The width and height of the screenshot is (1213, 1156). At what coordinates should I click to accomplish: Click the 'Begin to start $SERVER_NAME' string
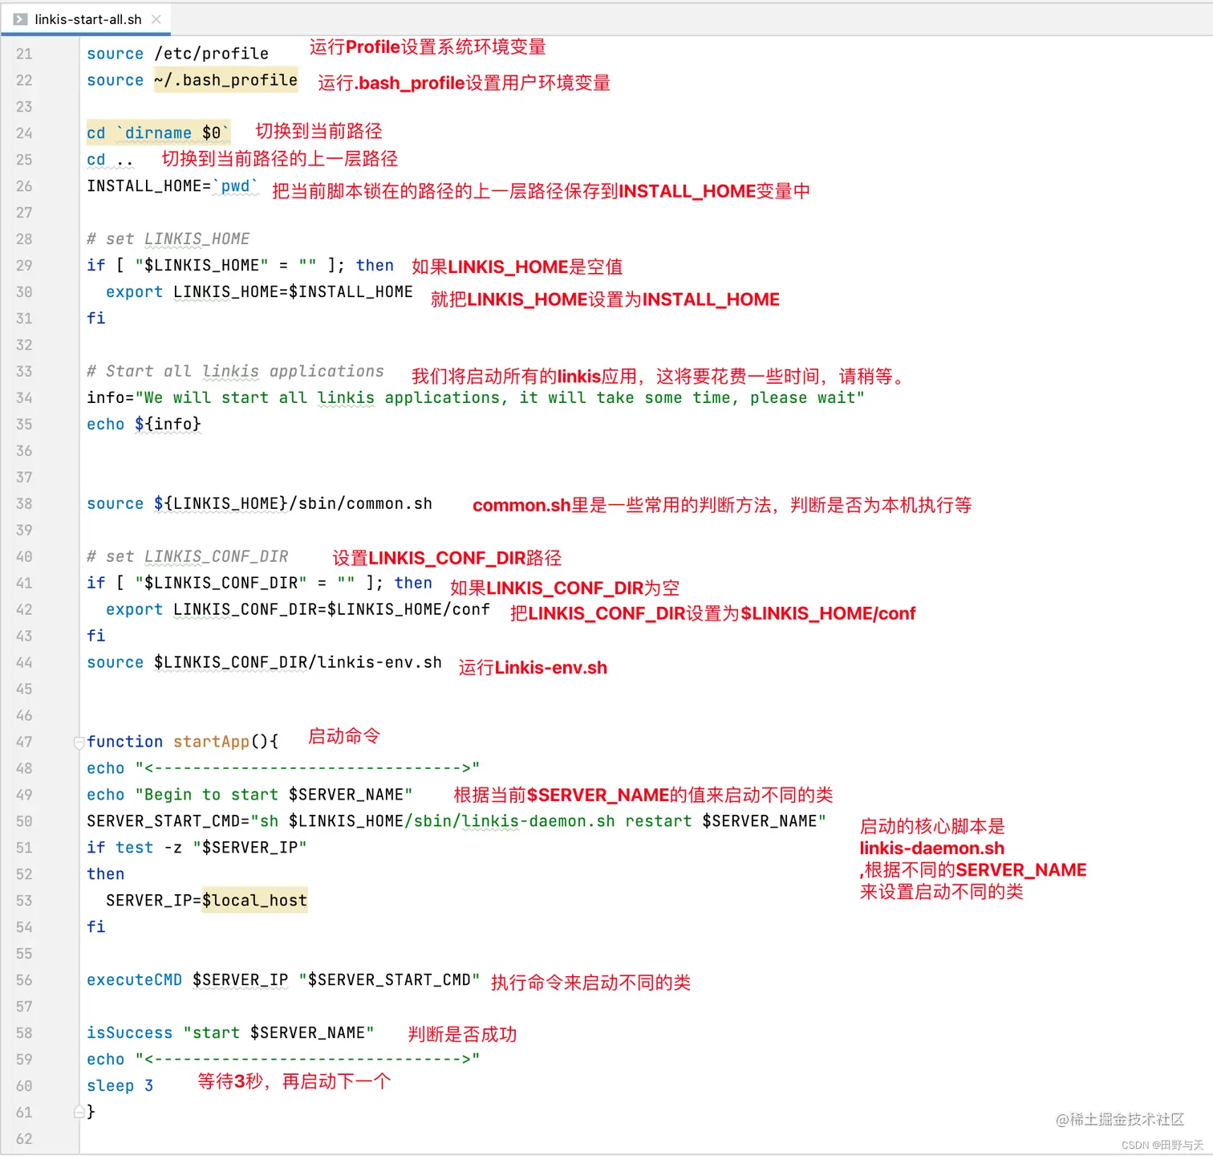(x=274, y=796)
